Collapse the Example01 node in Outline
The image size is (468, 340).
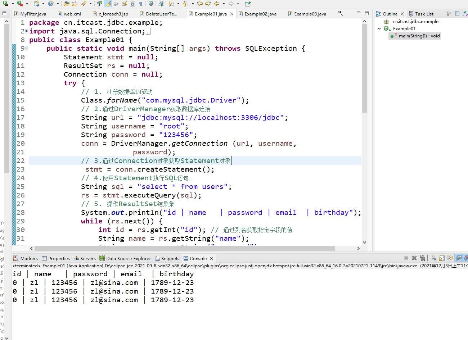tap(379, 28)
